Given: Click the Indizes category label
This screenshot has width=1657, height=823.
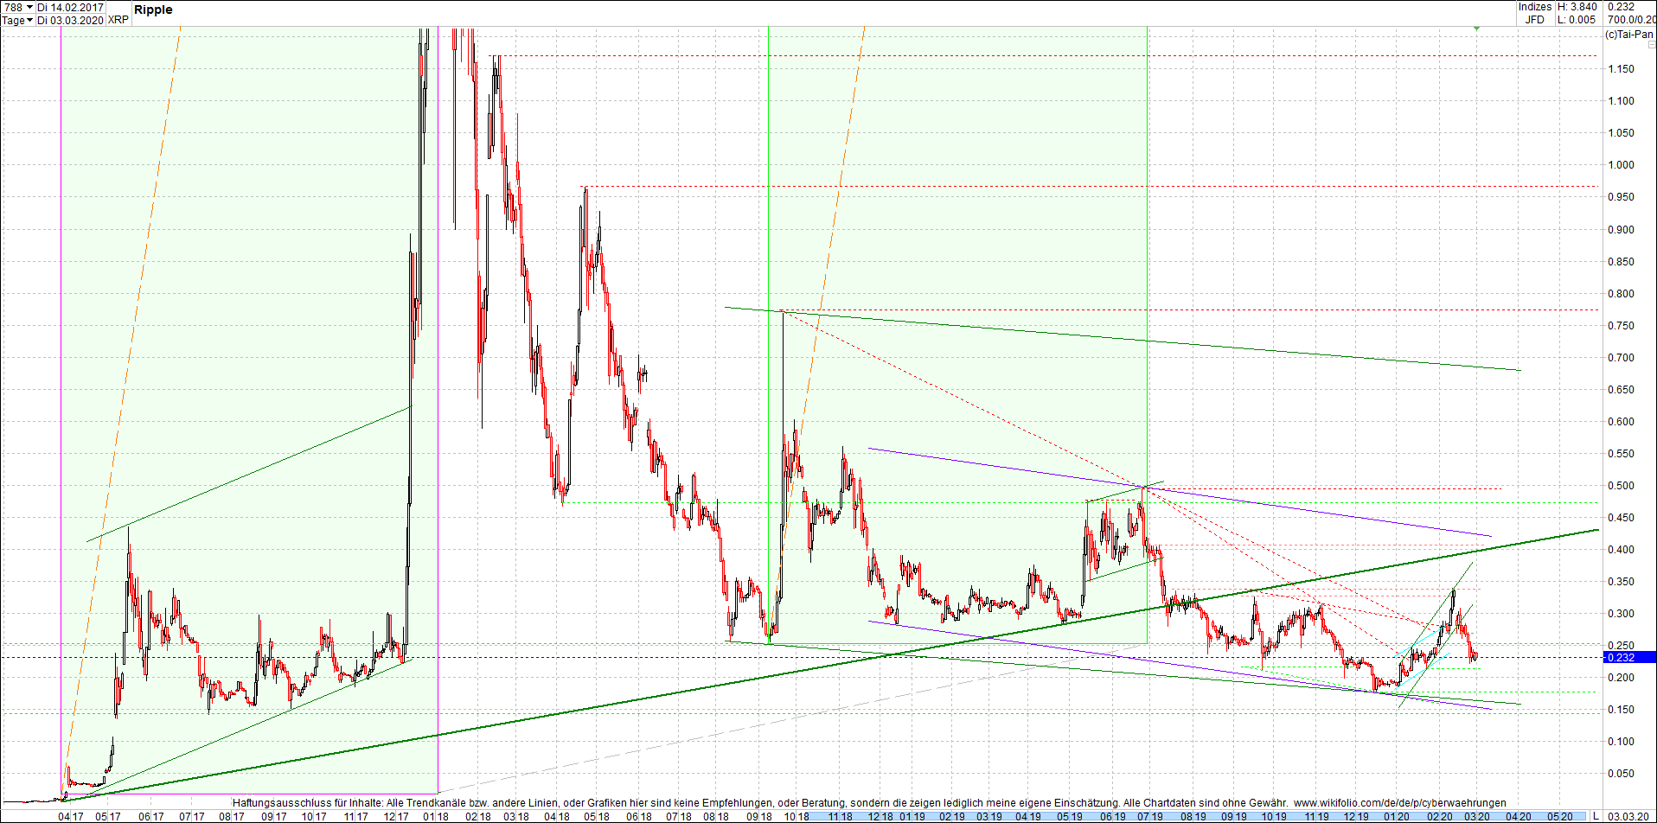Looking at the screenshot, I should coord(1535,7).
